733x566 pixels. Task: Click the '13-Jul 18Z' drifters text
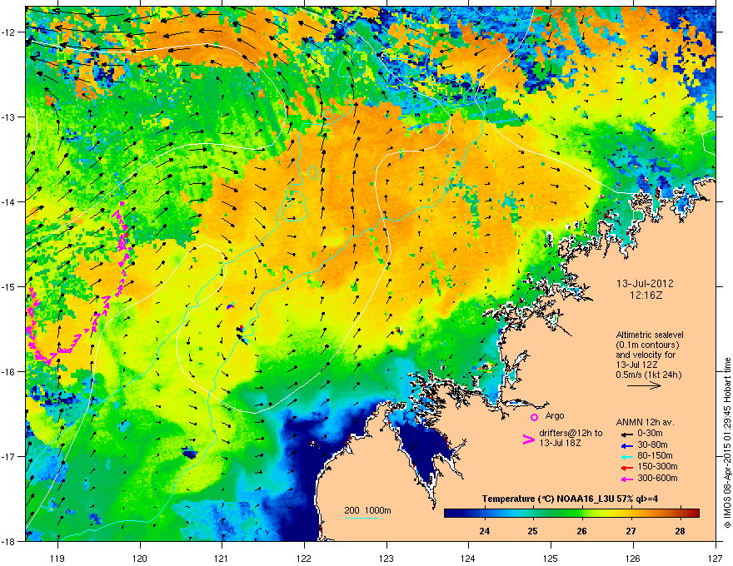click(560, 443)
